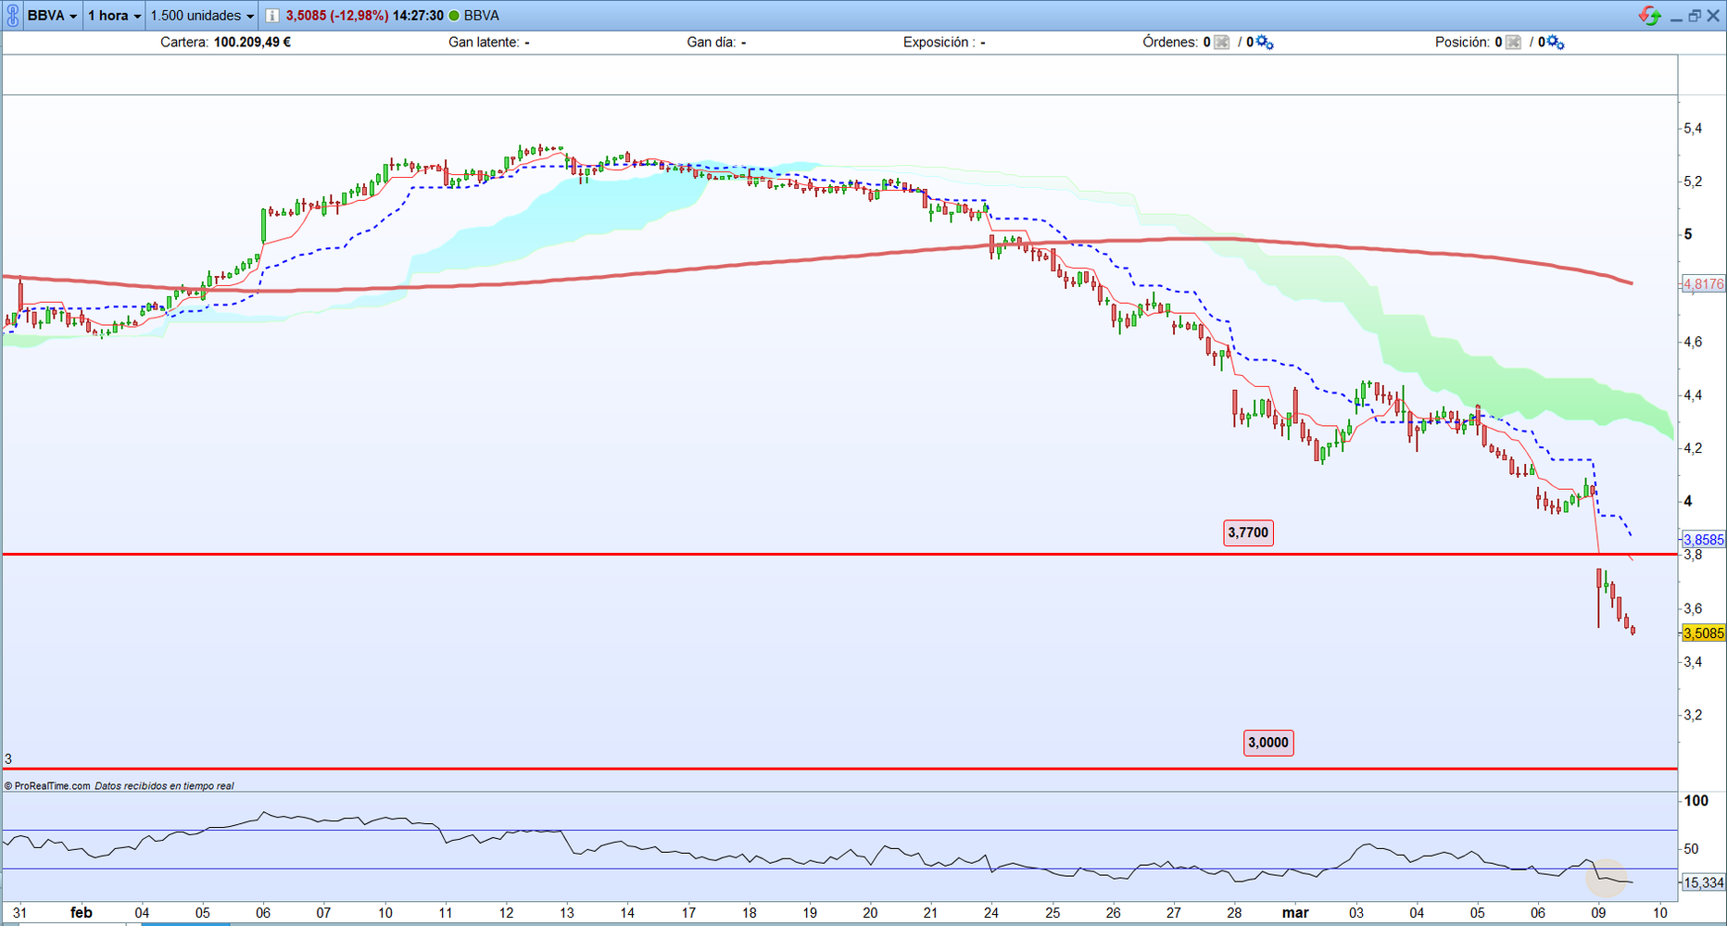This screenshot has width=1727, height=926.
Task: Open the instrument info icon beside the price
Action: (x=272, y=16)
